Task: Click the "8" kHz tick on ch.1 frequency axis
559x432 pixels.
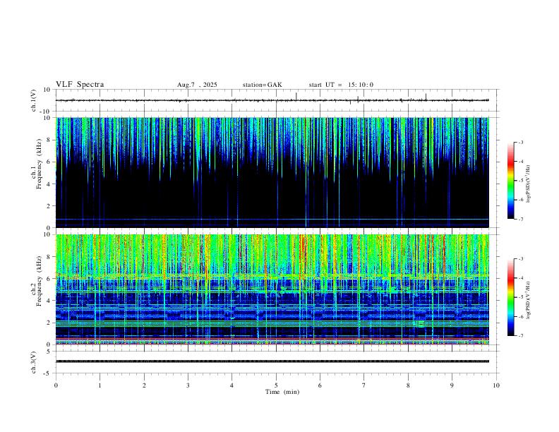Action: [49, 140]
